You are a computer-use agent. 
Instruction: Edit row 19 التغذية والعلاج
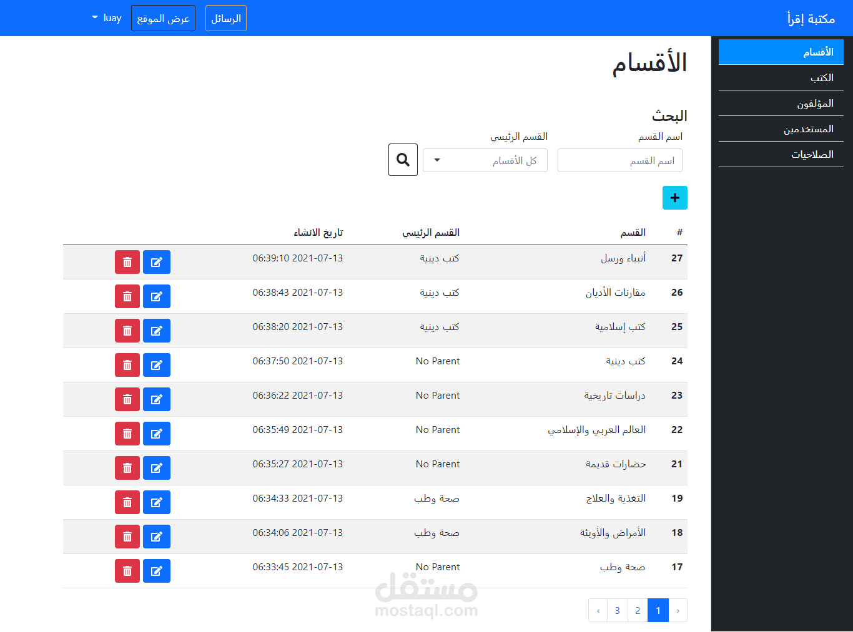tap(156, 502)
